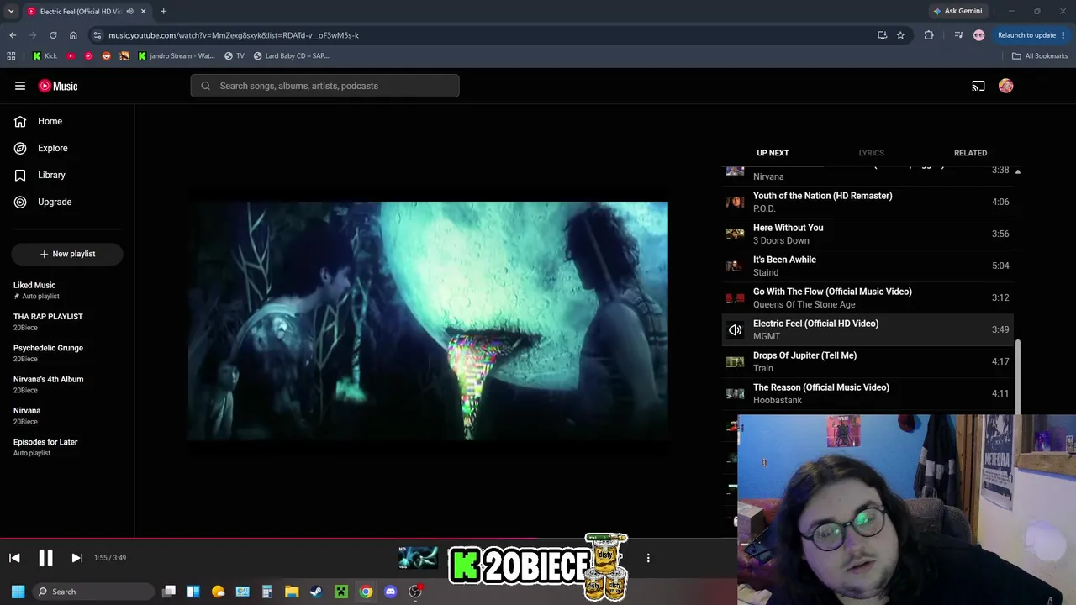The height and width of the screenshot is (605, 1076).
Task: Play Go With The Flow from queue
Action: pyautogui.click(x=868, y=297)
